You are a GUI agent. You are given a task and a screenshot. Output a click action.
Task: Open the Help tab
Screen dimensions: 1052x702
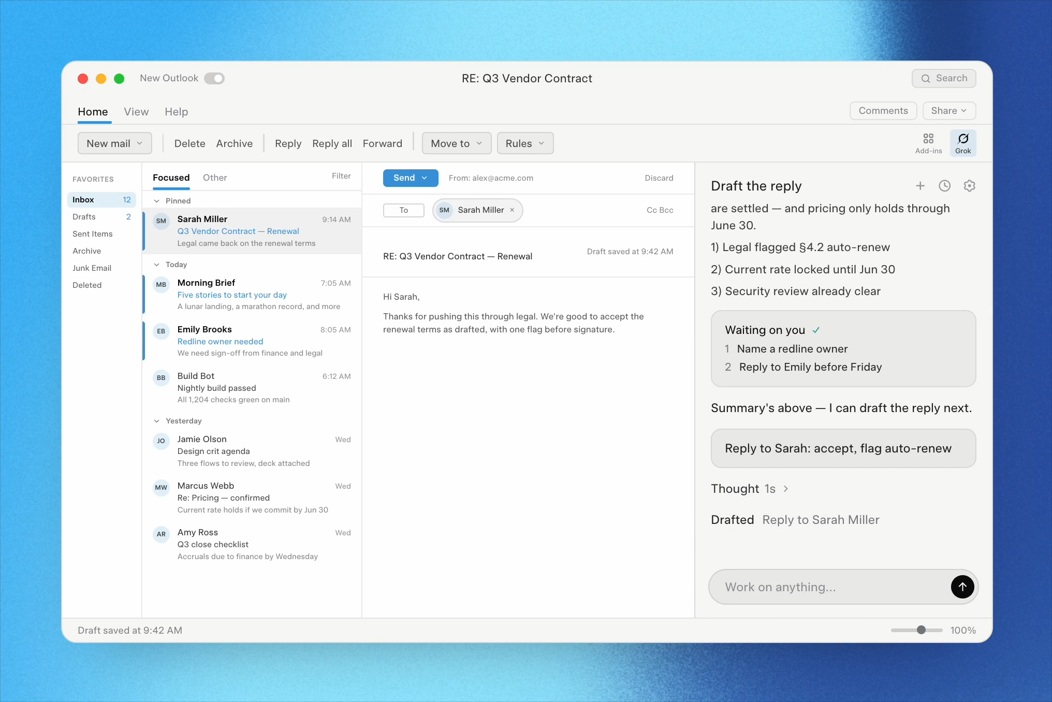pos(177,112)
